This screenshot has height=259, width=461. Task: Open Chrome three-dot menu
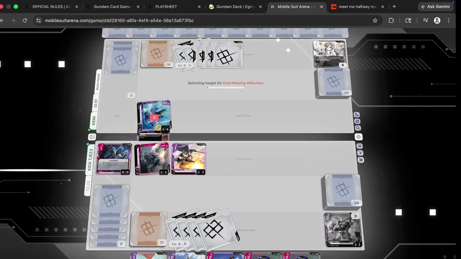click(x=449, y=21)
